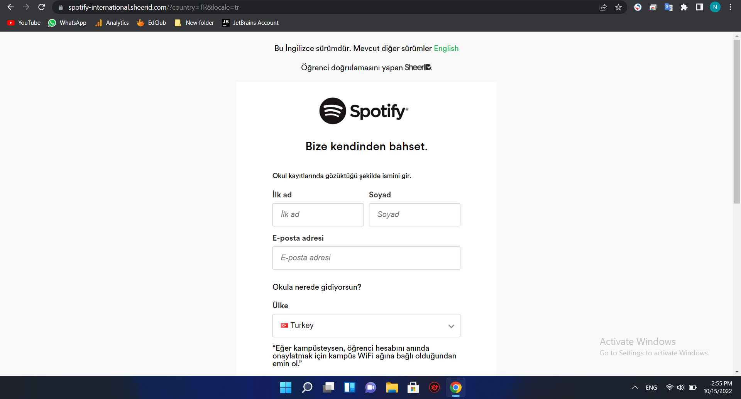The height and width of the screenshot is (399, 741).
Task: Open Chrome extensions puzzle icon
Action: click(684, 7)
